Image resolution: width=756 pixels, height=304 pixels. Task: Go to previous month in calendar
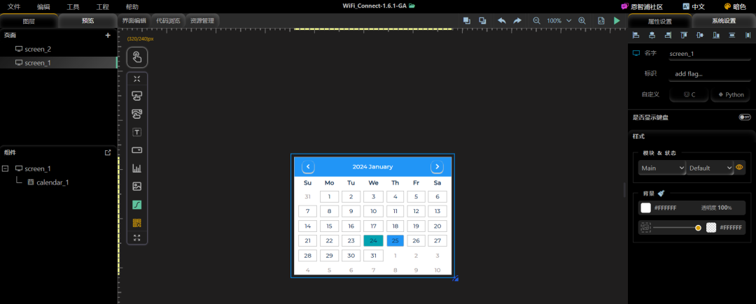pos(308,167)
